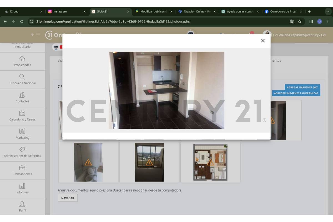This screenshot has height=222, width=333.
Task: Close the Siglo 21 browser tab
Action: [x=128, y=12]
